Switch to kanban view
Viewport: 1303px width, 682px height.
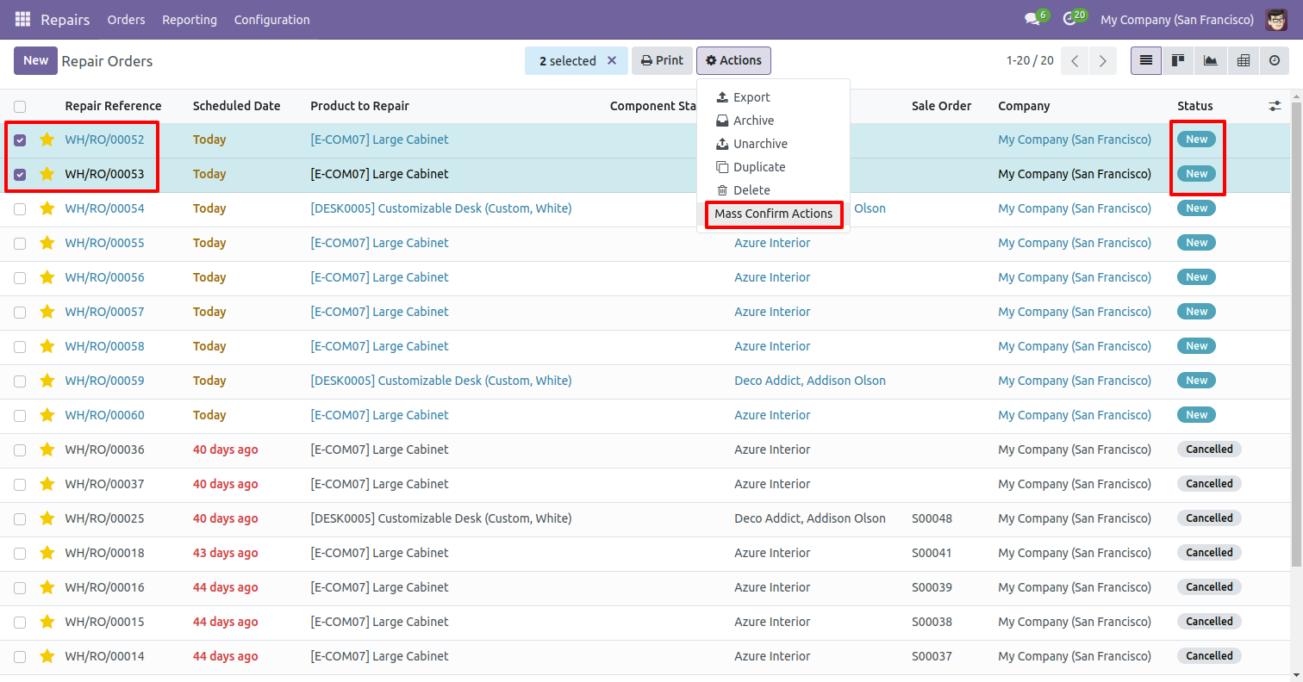click(x=1177, y=60)
